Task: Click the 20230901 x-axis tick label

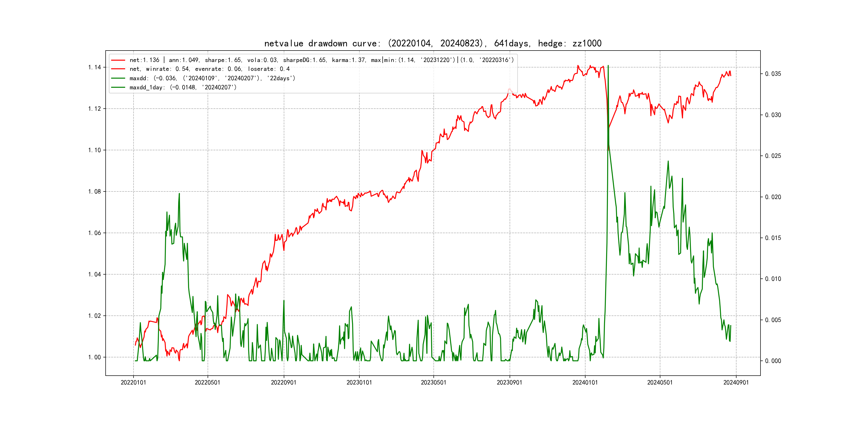Action: 509,382
